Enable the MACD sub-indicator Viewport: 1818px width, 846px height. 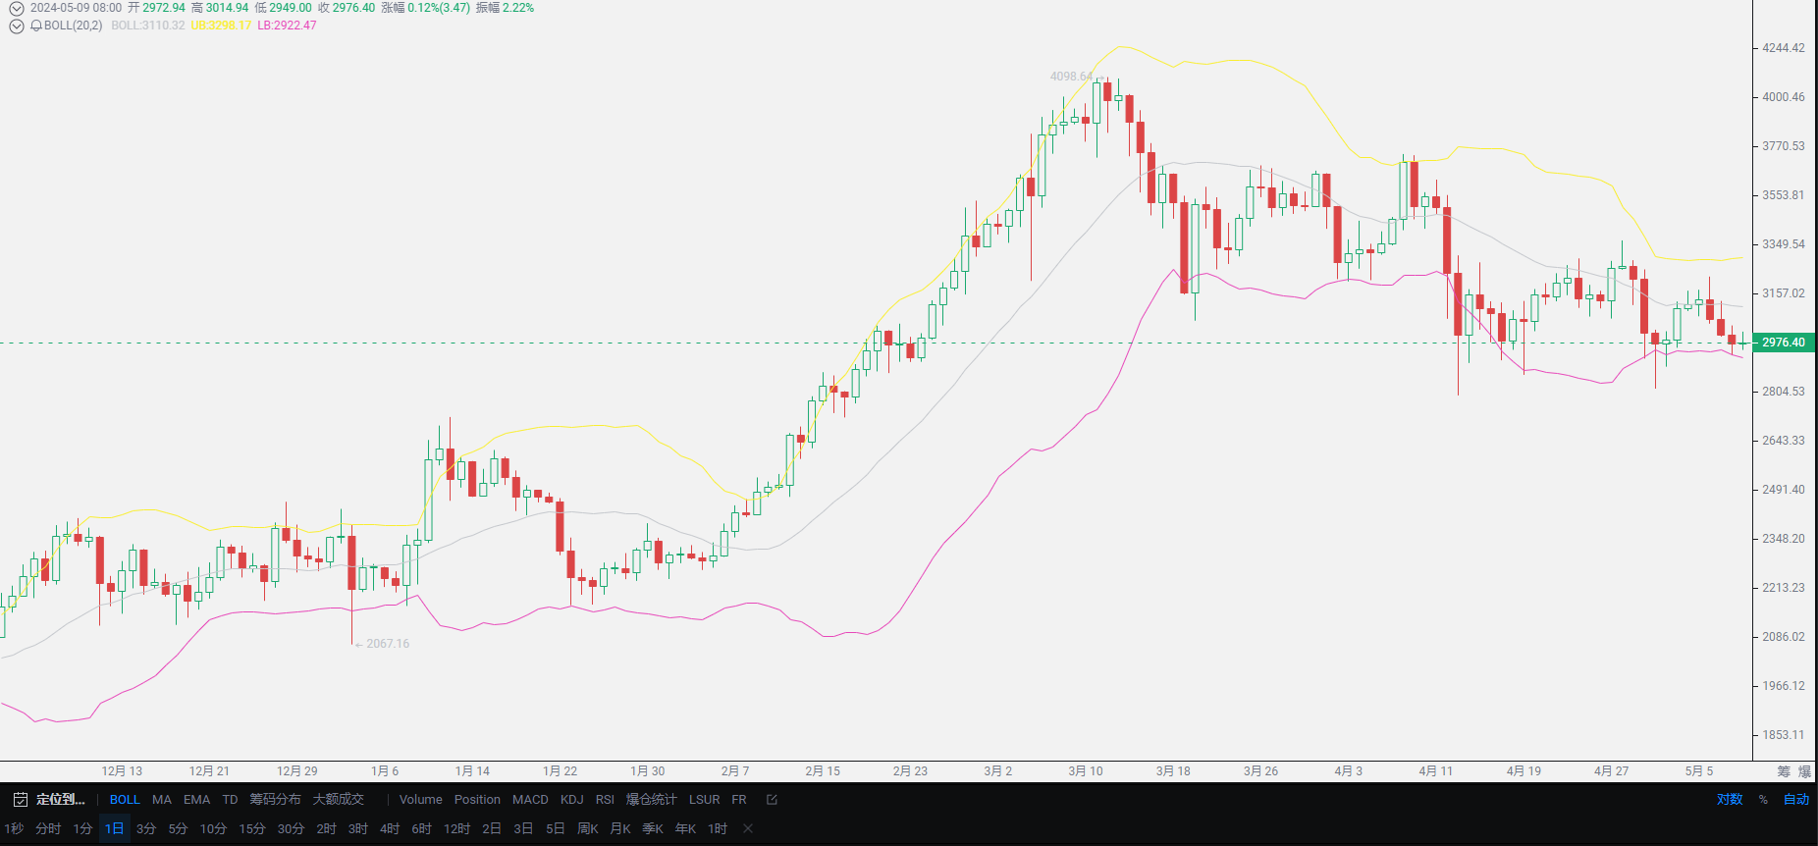[x=530, y=800]
